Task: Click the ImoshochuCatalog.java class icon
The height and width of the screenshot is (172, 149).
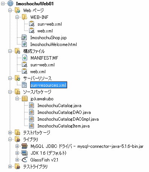Action: coord(32,105)
